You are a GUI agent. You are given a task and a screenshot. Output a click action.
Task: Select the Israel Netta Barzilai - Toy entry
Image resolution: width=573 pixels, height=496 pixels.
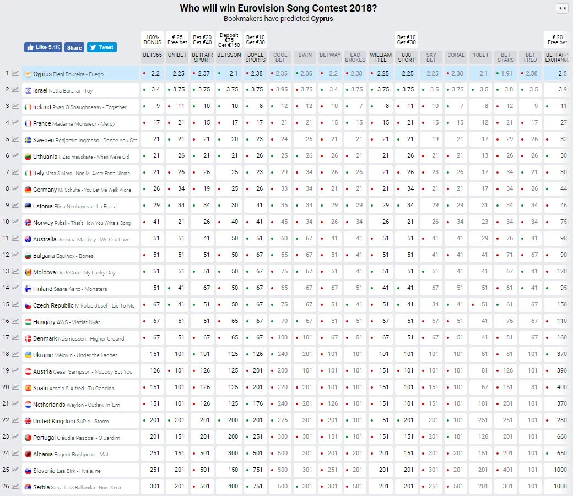[81, 90]
